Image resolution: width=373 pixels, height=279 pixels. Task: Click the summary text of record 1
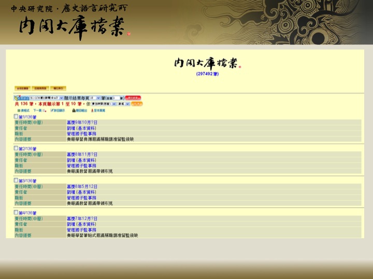101,139
